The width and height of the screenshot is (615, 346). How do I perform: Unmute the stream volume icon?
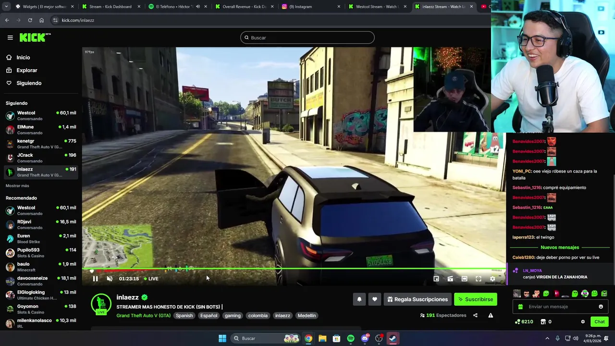[x=110, y=279]
